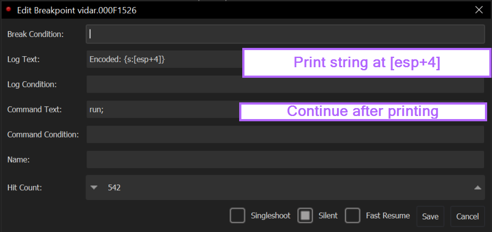Enable the Singleshoot checkbox

point(237,216)
